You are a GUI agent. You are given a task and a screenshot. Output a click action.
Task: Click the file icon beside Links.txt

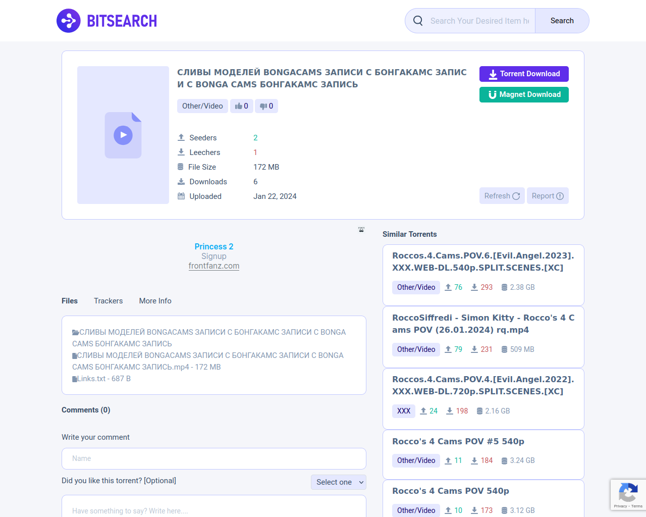(75, 379)
